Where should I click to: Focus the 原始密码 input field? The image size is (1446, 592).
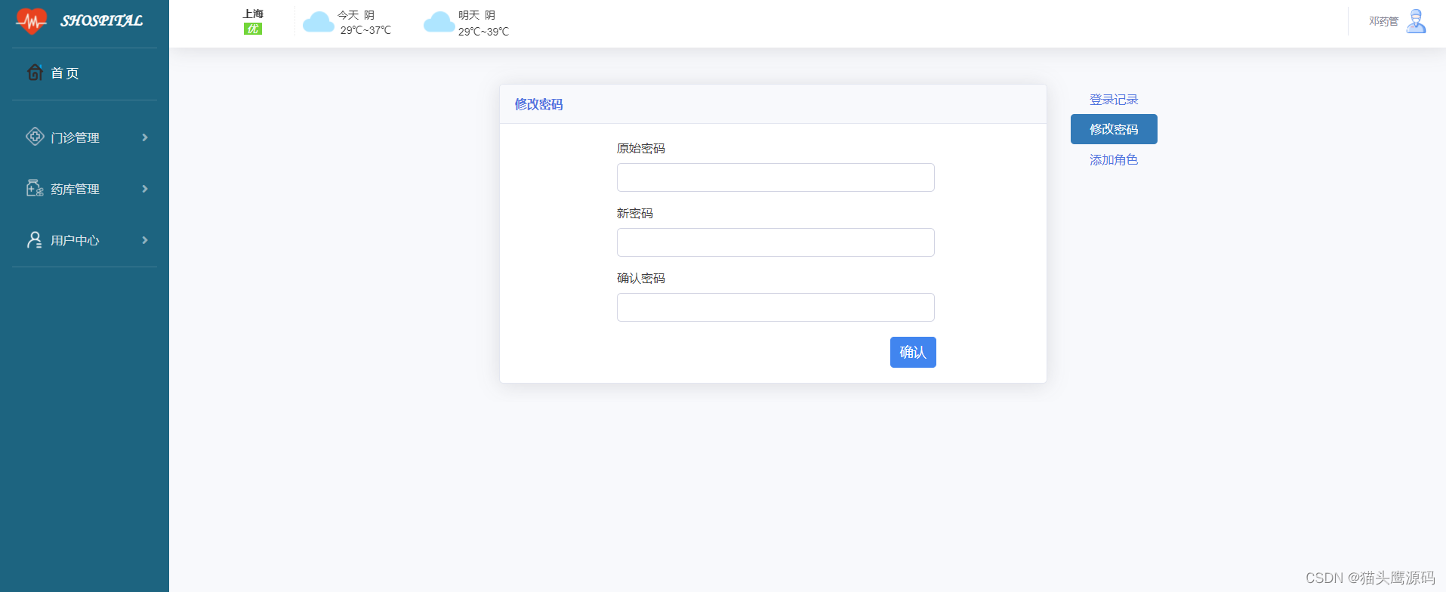coord(775,177)
